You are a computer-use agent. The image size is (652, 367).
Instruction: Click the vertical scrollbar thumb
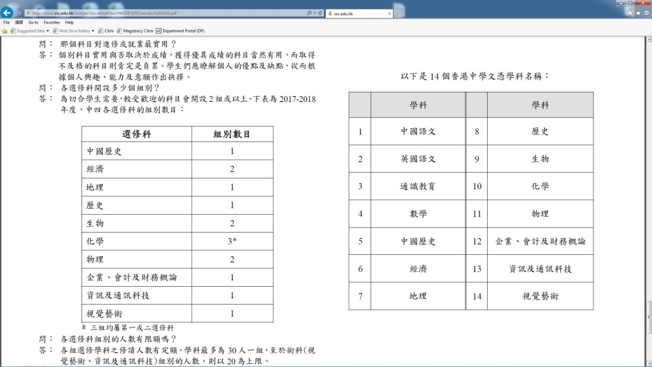[649, 317]
